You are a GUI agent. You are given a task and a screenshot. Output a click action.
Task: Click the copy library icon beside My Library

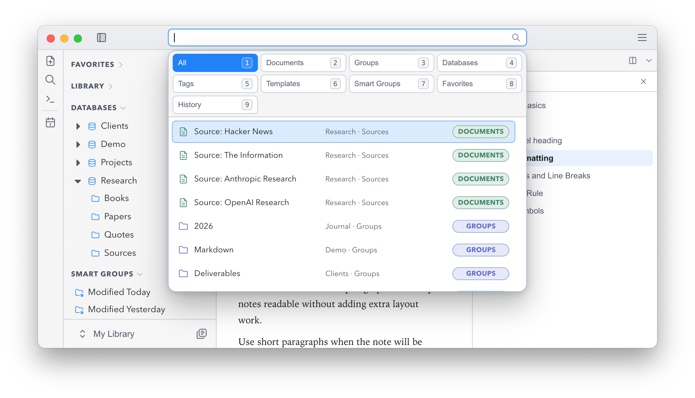tap(202, 334)
